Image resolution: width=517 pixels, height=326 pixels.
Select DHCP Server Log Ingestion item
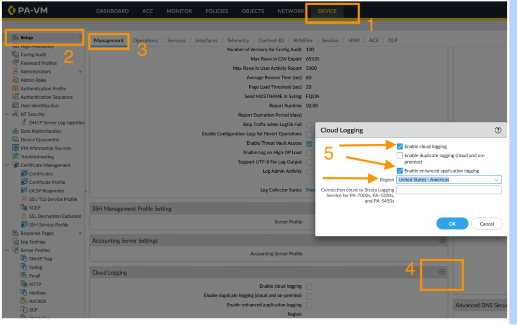click(x=56, y=123)
